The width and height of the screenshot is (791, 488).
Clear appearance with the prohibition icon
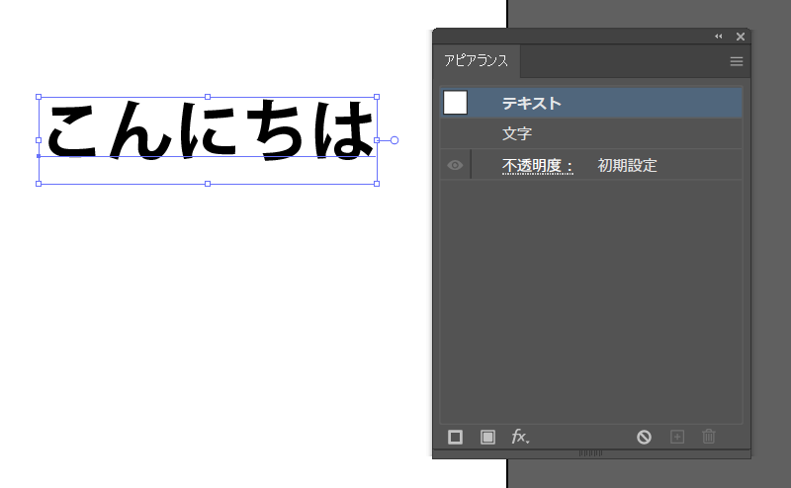[x=644, y=437]
